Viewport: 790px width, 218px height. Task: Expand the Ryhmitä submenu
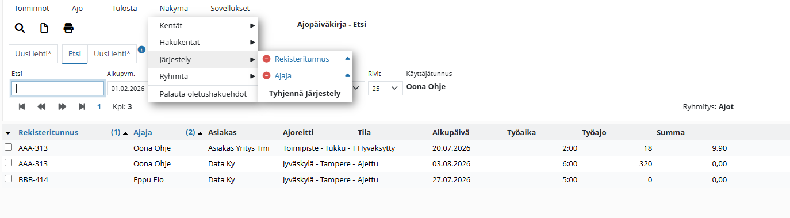click(x=203, y=76)
